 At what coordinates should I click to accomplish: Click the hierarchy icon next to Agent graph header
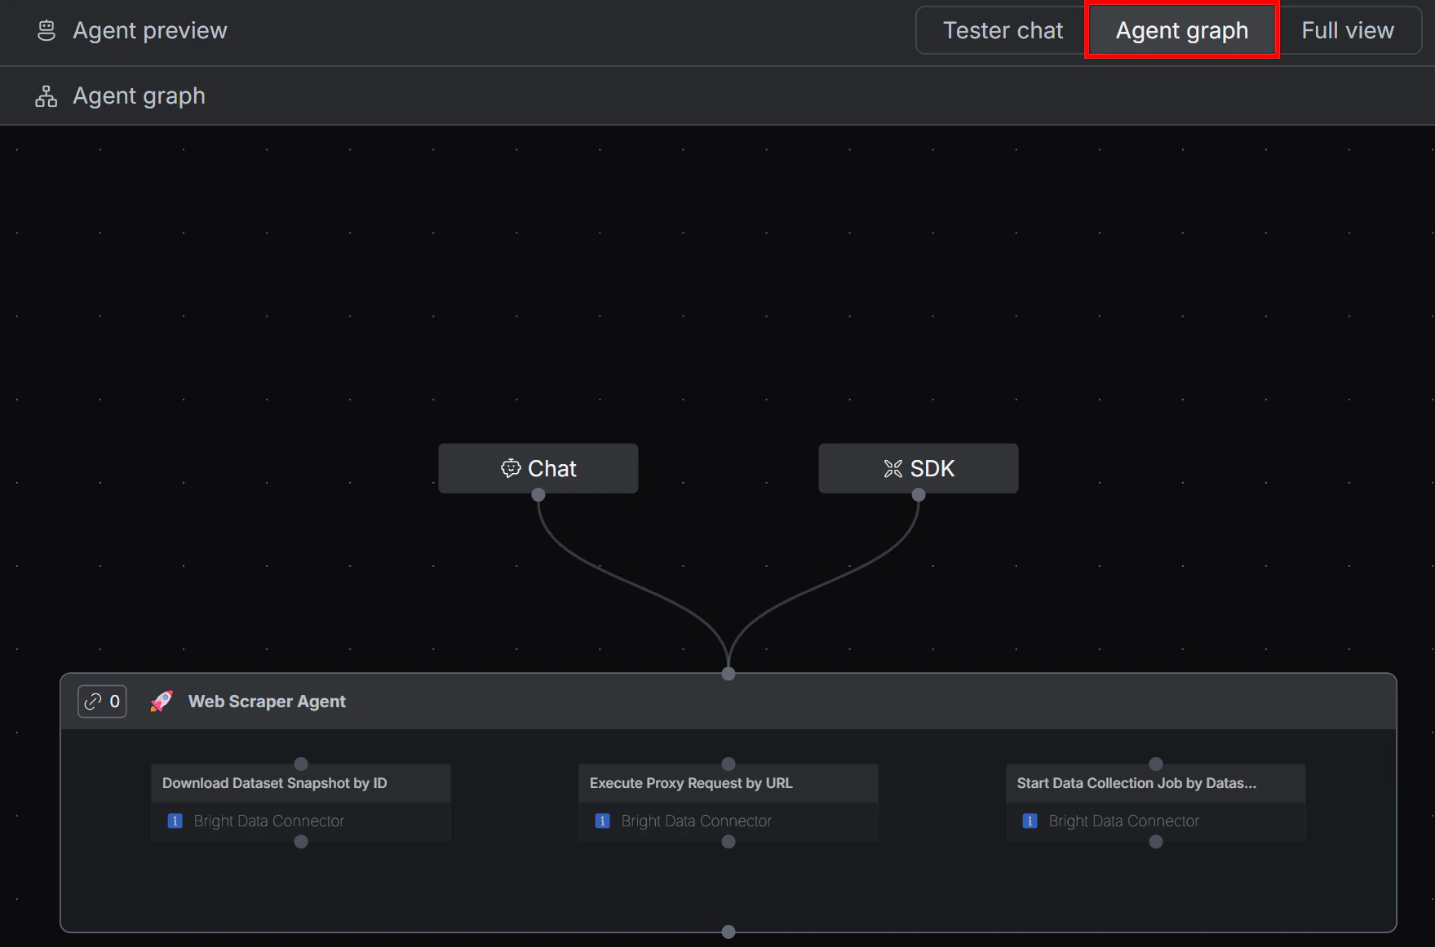coord(46,95)
